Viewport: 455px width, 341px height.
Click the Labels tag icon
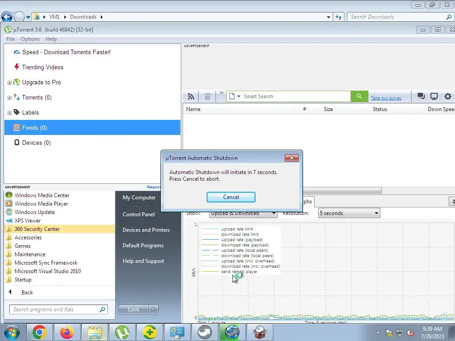tap(17, 112)
